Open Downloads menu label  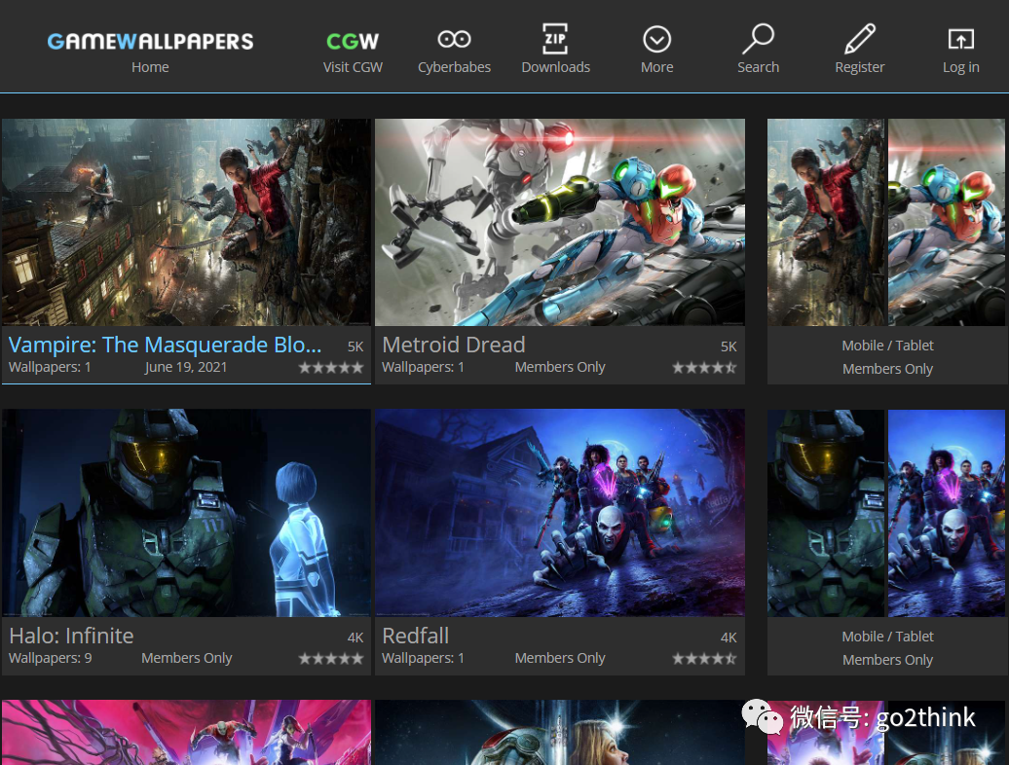click(x=555, y=67)
